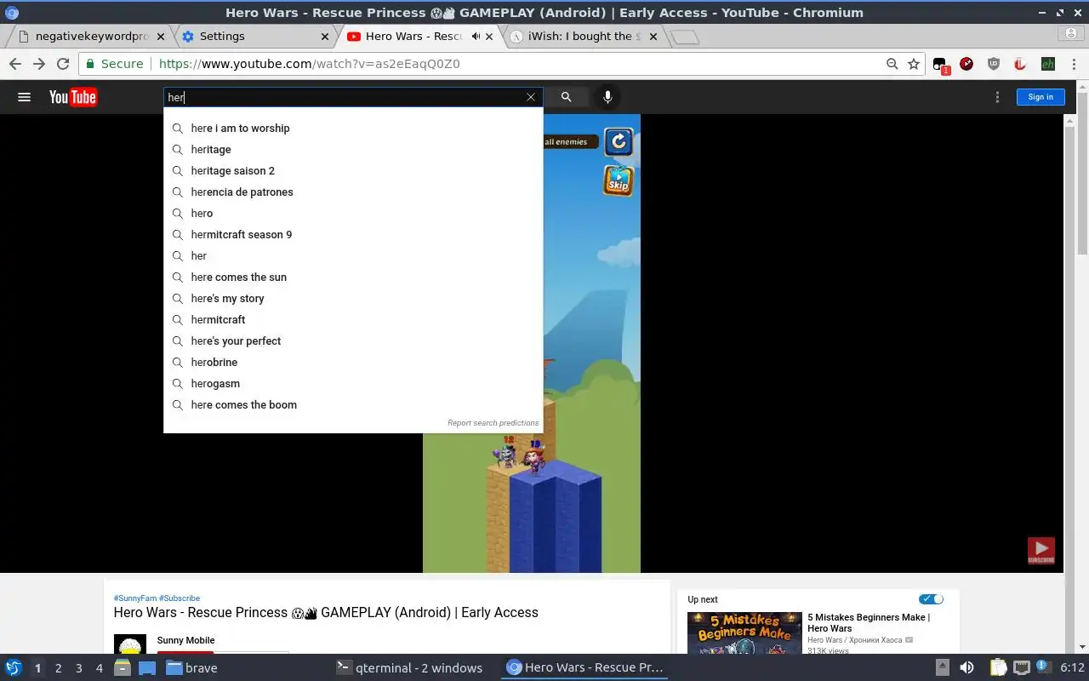Go to YouTube home via logo
Image resolution: width=1089 pixels, height=681 pixels.
(x=72, y=97)
